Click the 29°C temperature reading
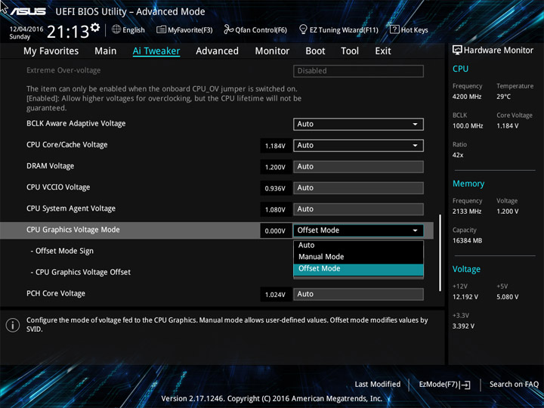Screen dimensions: 544x408 tap(503, 97)
